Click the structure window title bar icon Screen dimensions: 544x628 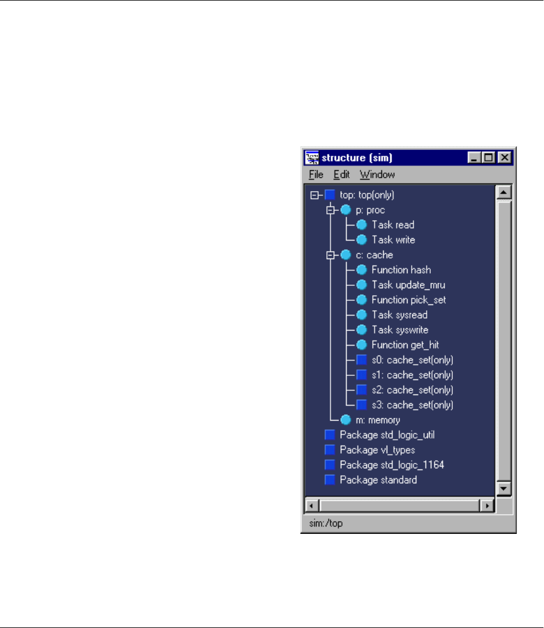coord(312,158)
